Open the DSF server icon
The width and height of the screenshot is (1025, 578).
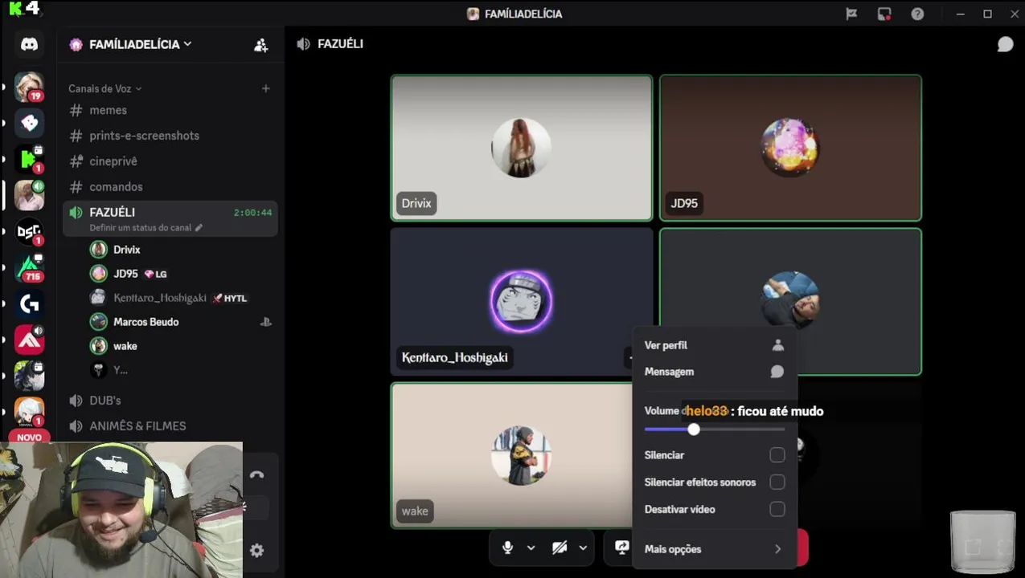click(30, 231)
